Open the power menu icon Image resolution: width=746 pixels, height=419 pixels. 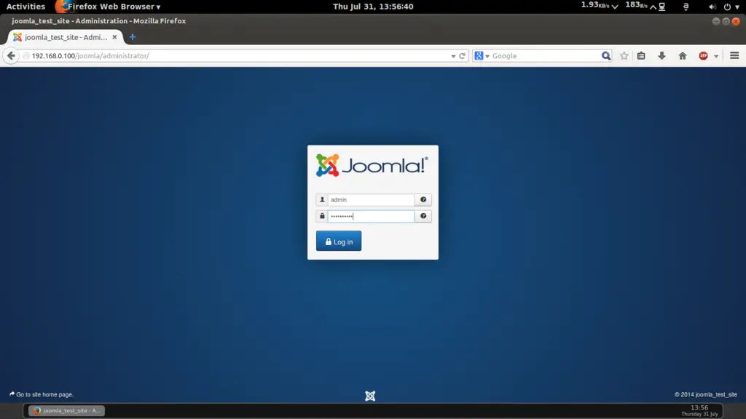tap(727, 7)
